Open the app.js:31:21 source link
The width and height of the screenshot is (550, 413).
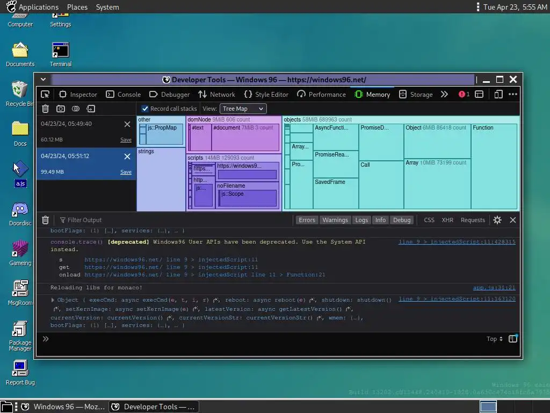[x=494, y=288]
